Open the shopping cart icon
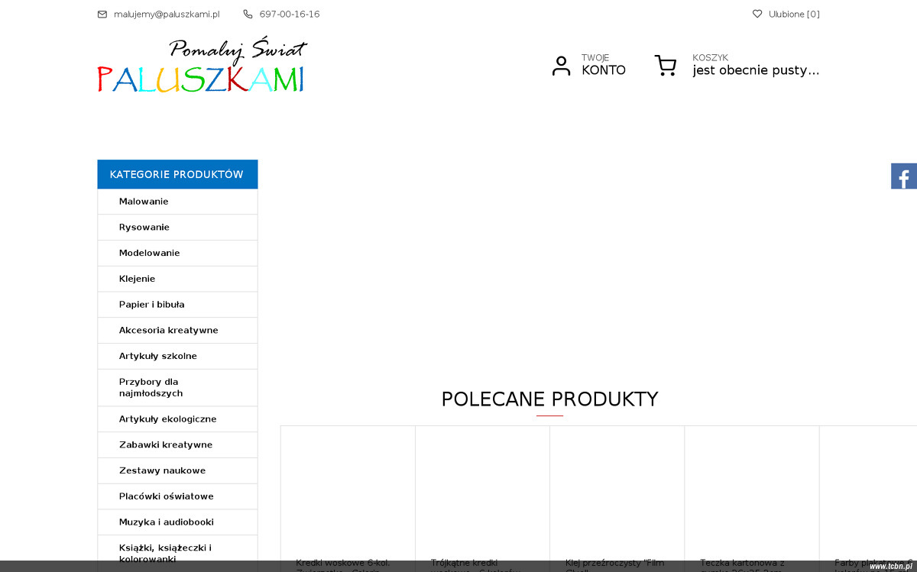The height and width of the screenshot is (572, 917). click(x=666, y=66)
